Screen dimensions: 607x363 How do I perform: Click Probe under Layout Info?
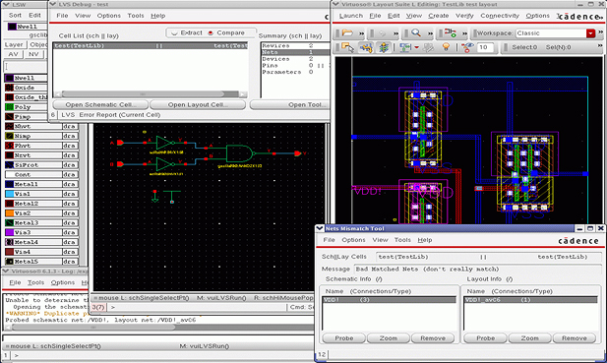(485, 338)
